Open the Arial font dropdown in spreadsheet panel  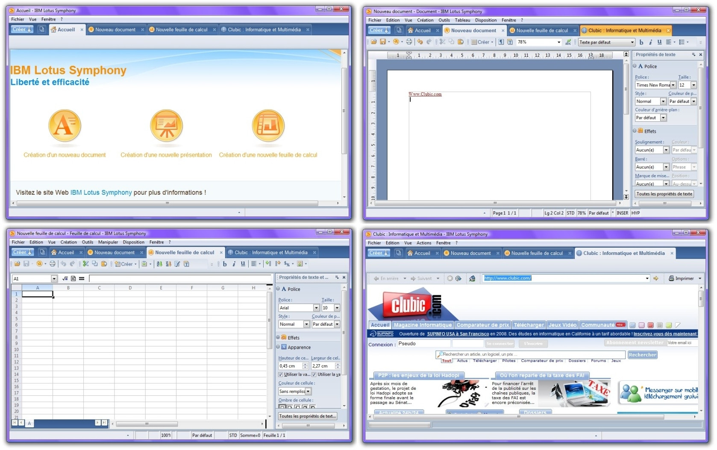(x=316, y=308)
